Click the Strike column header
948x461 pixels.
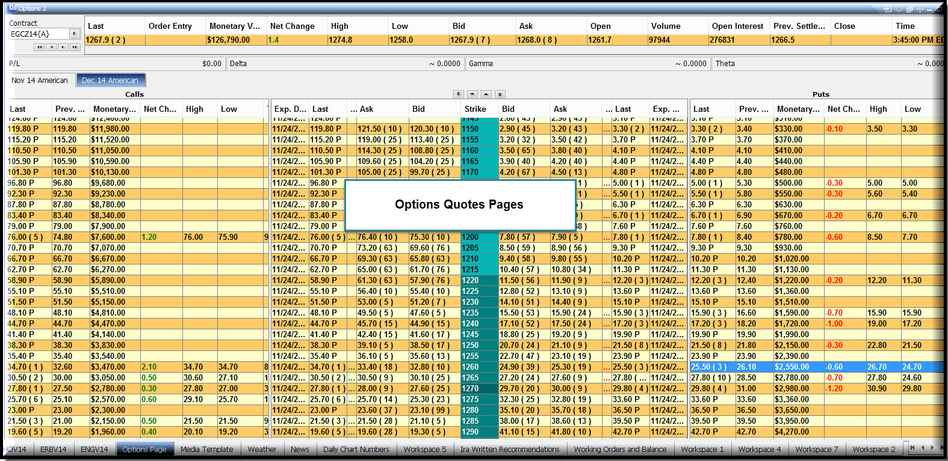479,109
